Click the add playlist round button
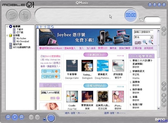Image resolution: width=168 pixels, height=123 pixels. coord(25,15)
